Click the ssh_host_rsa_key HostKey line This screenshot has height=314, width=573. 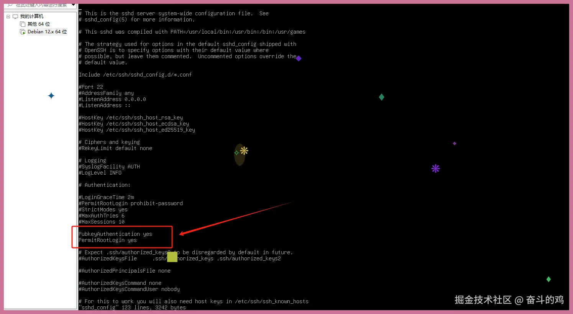coord(131,118)
